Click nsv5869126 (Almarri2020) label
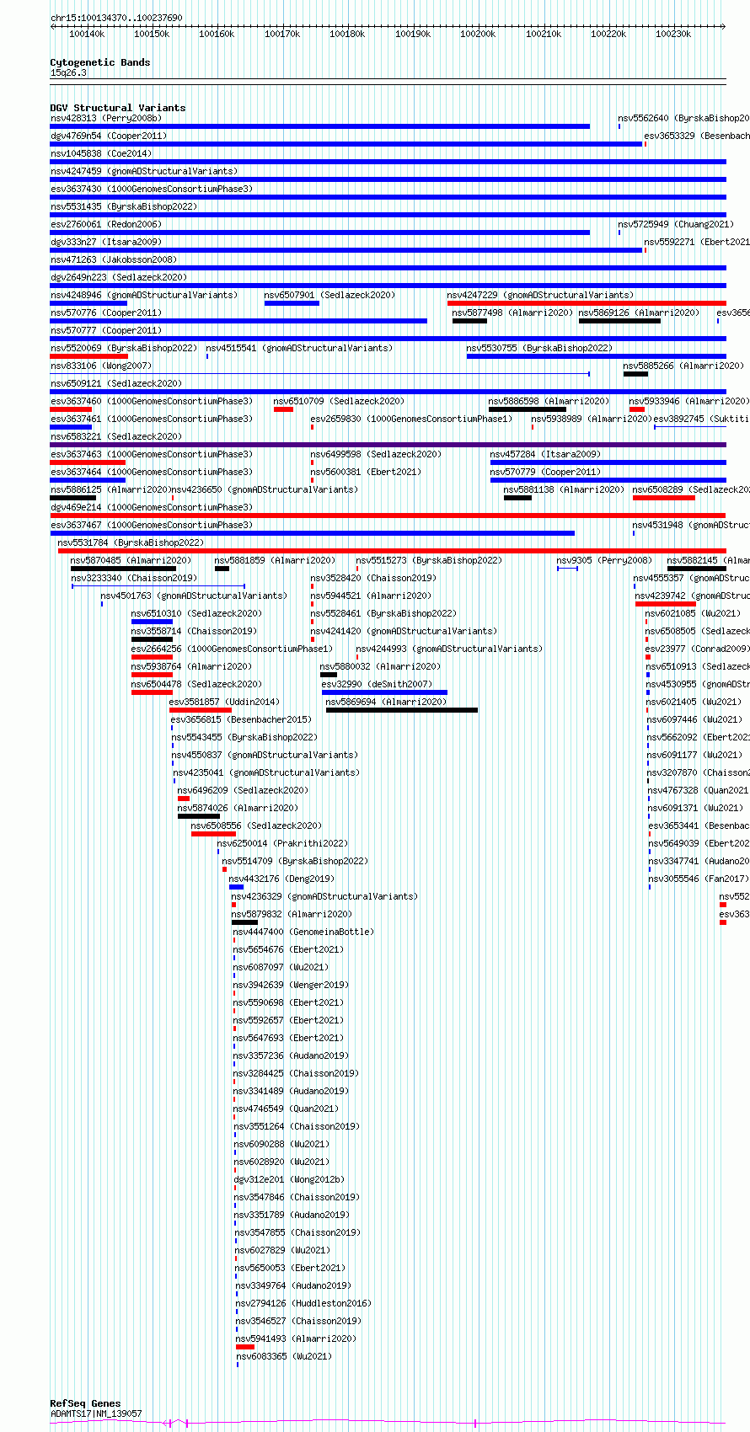The image size is (750, 1432). 639,313
